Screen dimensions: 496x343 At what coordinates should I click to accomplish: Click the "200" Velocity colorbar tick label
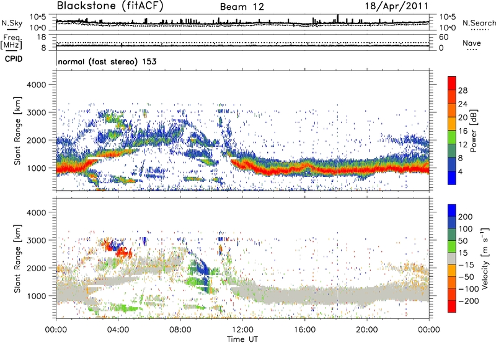[x=466, y=217]
